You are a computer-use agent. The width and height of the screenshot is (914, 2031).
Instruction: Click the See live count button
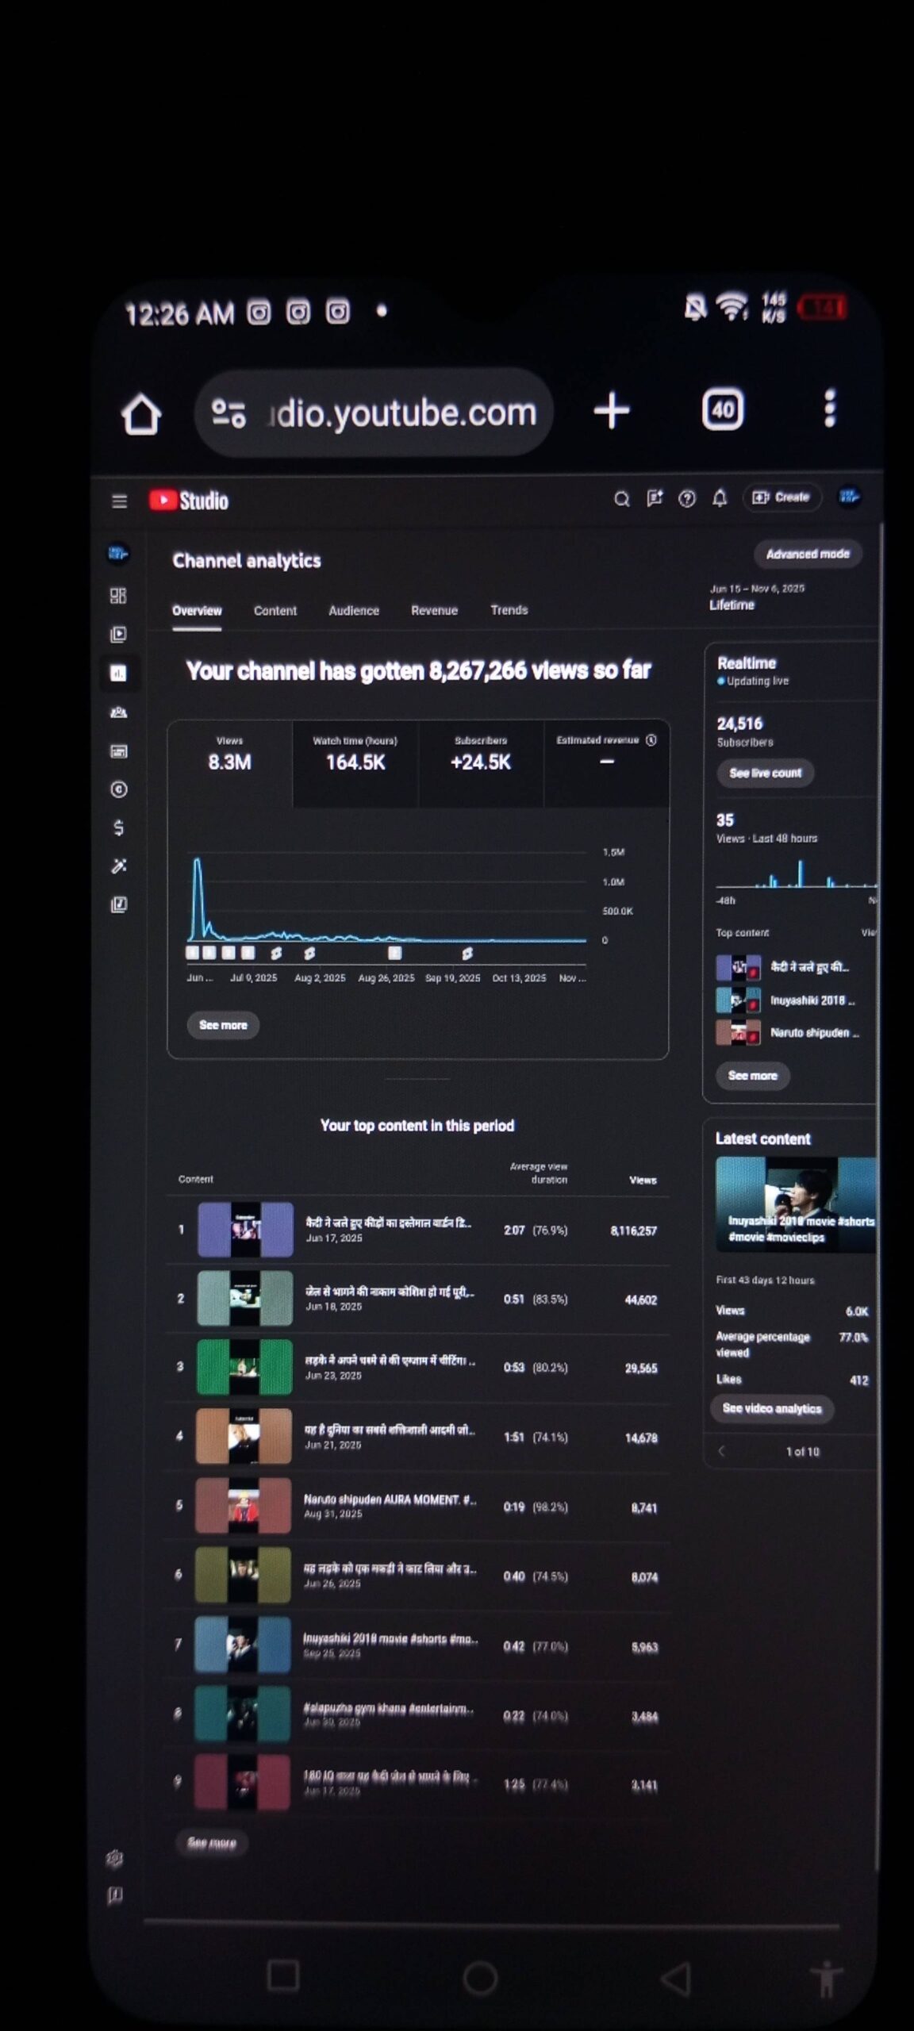765,773
